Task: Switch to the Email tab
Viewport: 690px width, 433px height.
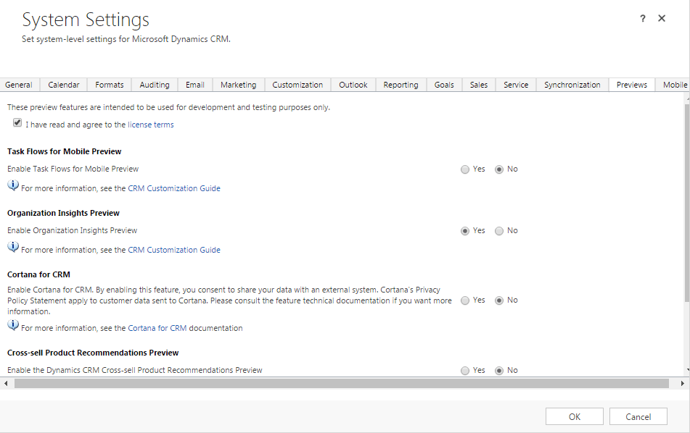Action: tap(195, 85)
